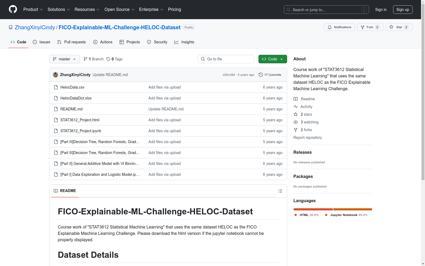Screen dimensions: 425x266
Task: Expand the Enterprise menu
Action: [151, 9]
